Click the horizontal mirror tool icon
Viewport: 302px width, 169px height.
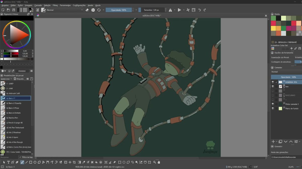pyautogui.click(x=170, y=10)
